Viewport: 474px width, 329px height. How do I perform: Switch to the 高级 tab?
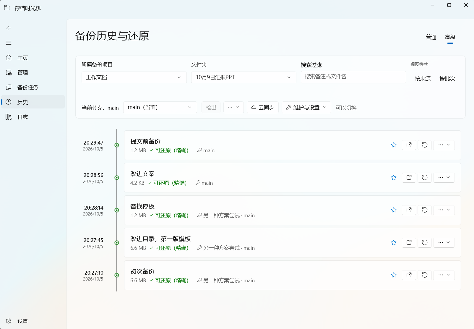pyautogui.click(x=450, y=37)
